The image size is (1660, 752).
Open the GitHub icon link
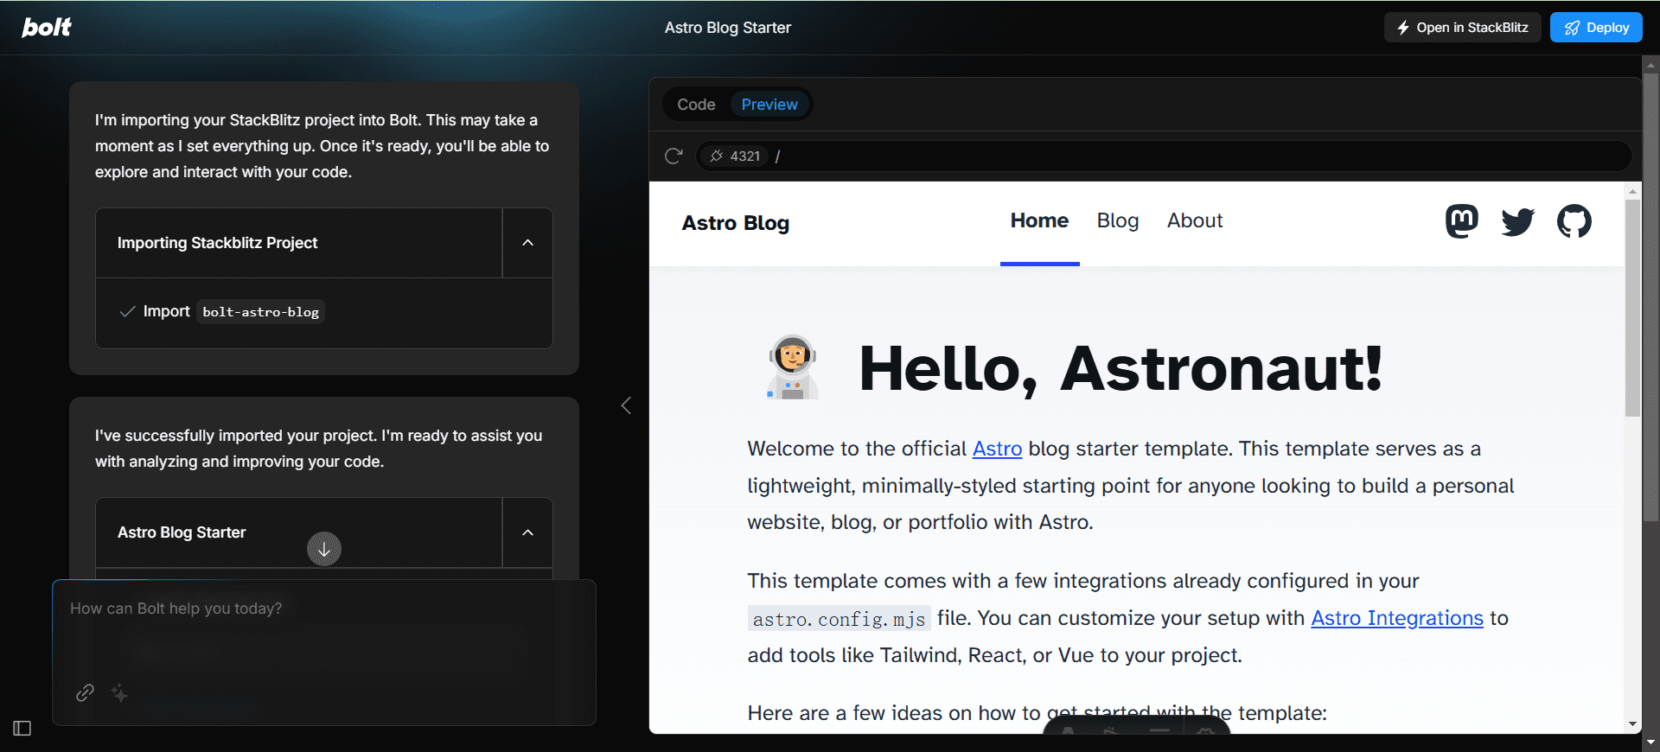pos(1574,221)
